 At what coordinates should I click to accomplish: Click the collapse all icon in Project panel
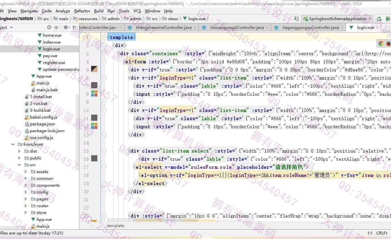(56, 28)
